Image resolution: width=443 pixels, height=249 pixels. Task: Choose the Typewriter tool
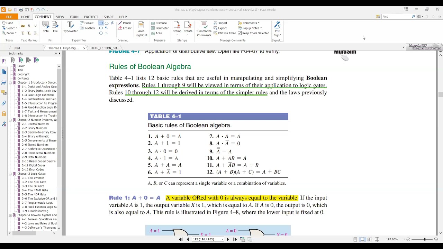tap(70, 27)
